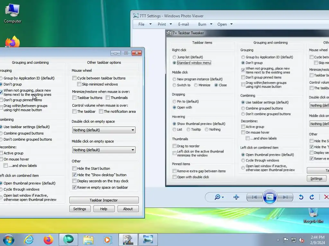
Task: Show hidden tray icons arrow
Action: (x=278, y=240)
